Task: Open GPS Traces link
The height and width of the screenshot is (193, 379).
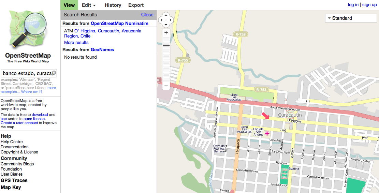Action: coord(14,180)
